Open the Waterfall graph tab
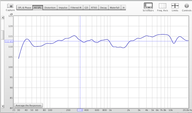This screenshot has width=192, height=113. 115,8
